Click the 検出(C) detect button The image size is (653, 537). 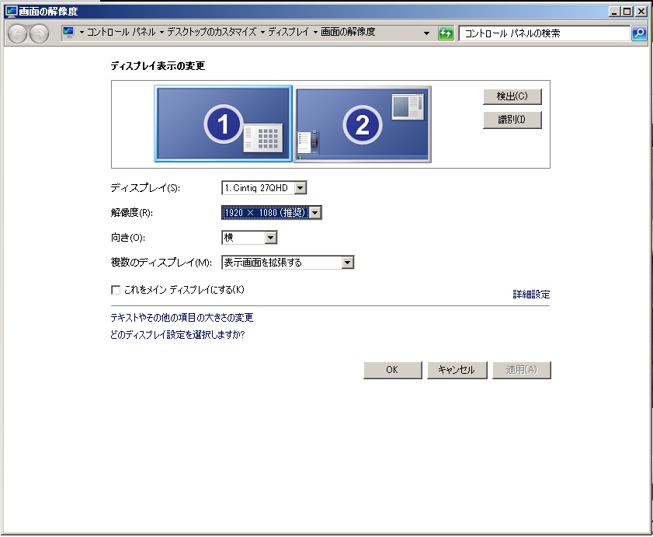(x=512, y=96)
